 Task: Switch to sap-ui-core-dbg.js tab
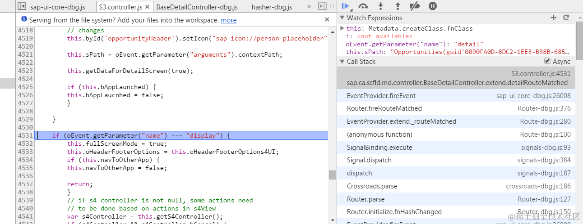tap(57, 7)
